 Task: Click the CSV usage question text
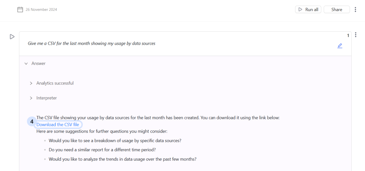91,43
